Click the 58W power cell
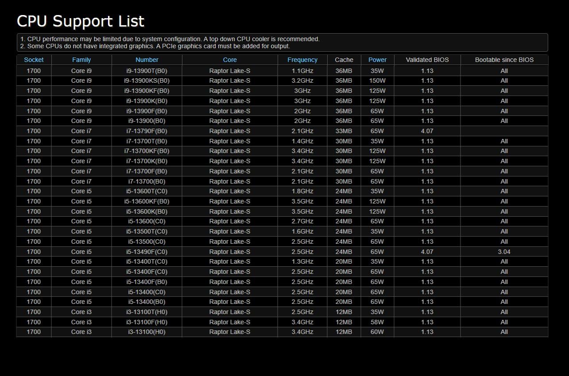The height and width of the screenshot is (376, 569). click(x=377, y=322)
